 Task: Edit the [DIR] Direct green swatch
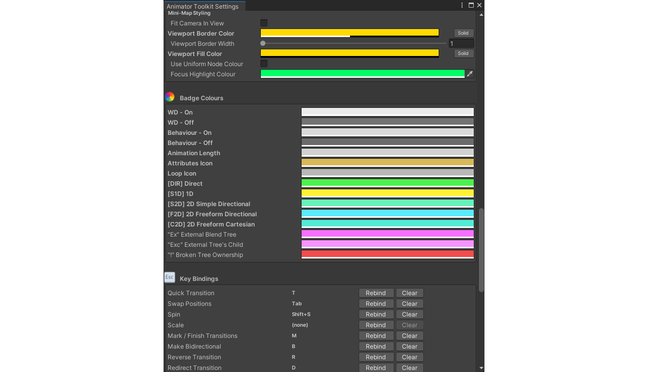388,183
